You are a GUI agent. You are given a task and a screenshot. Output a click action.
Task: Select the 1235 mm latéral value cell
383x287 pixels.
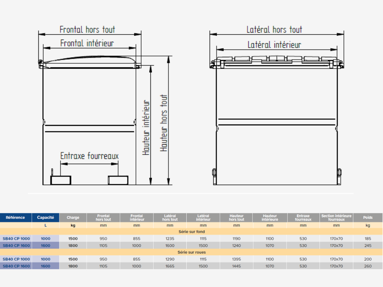(170, 239)
